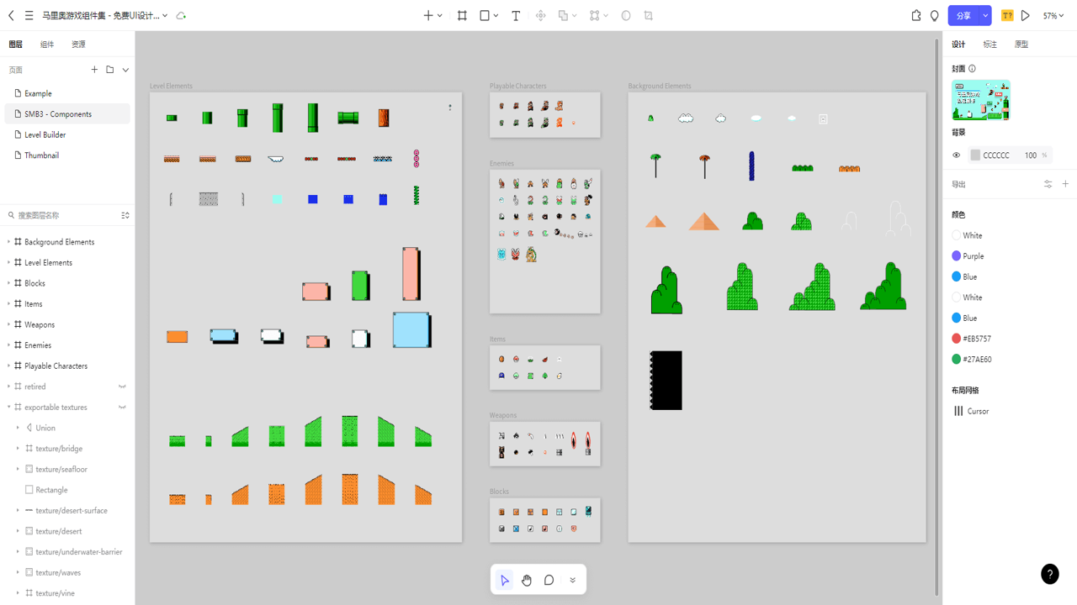Image resolution: width=1077 pixels, height=605 pixels.
Task: Expand the Union layer arrow
Action: click(19, 428)
